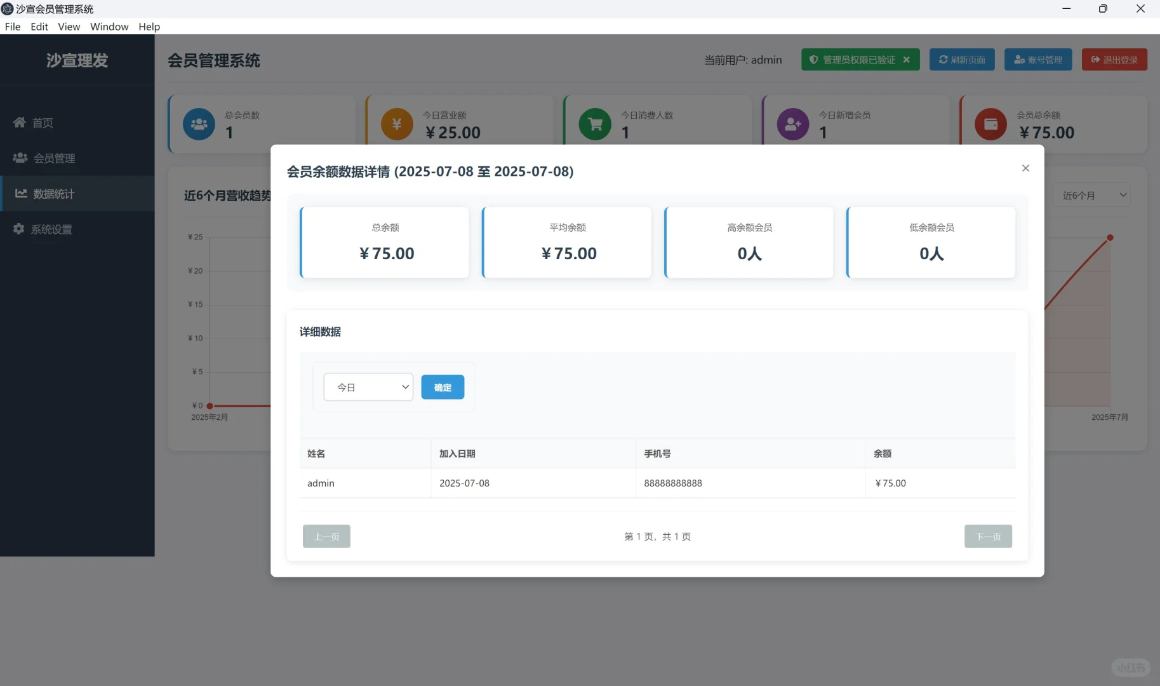Click the purple 今日新增会员 user-plus icon

pos(793,124)
